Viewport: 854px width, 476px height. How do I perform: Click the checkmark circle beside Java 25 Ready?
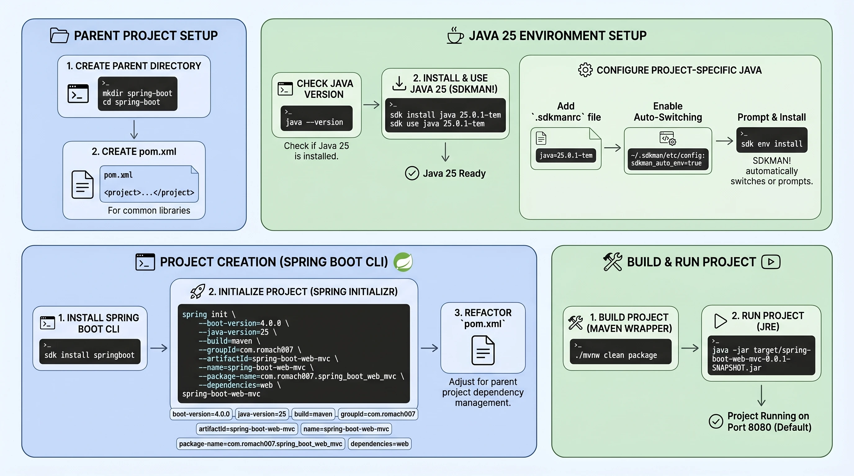(412, 173)
